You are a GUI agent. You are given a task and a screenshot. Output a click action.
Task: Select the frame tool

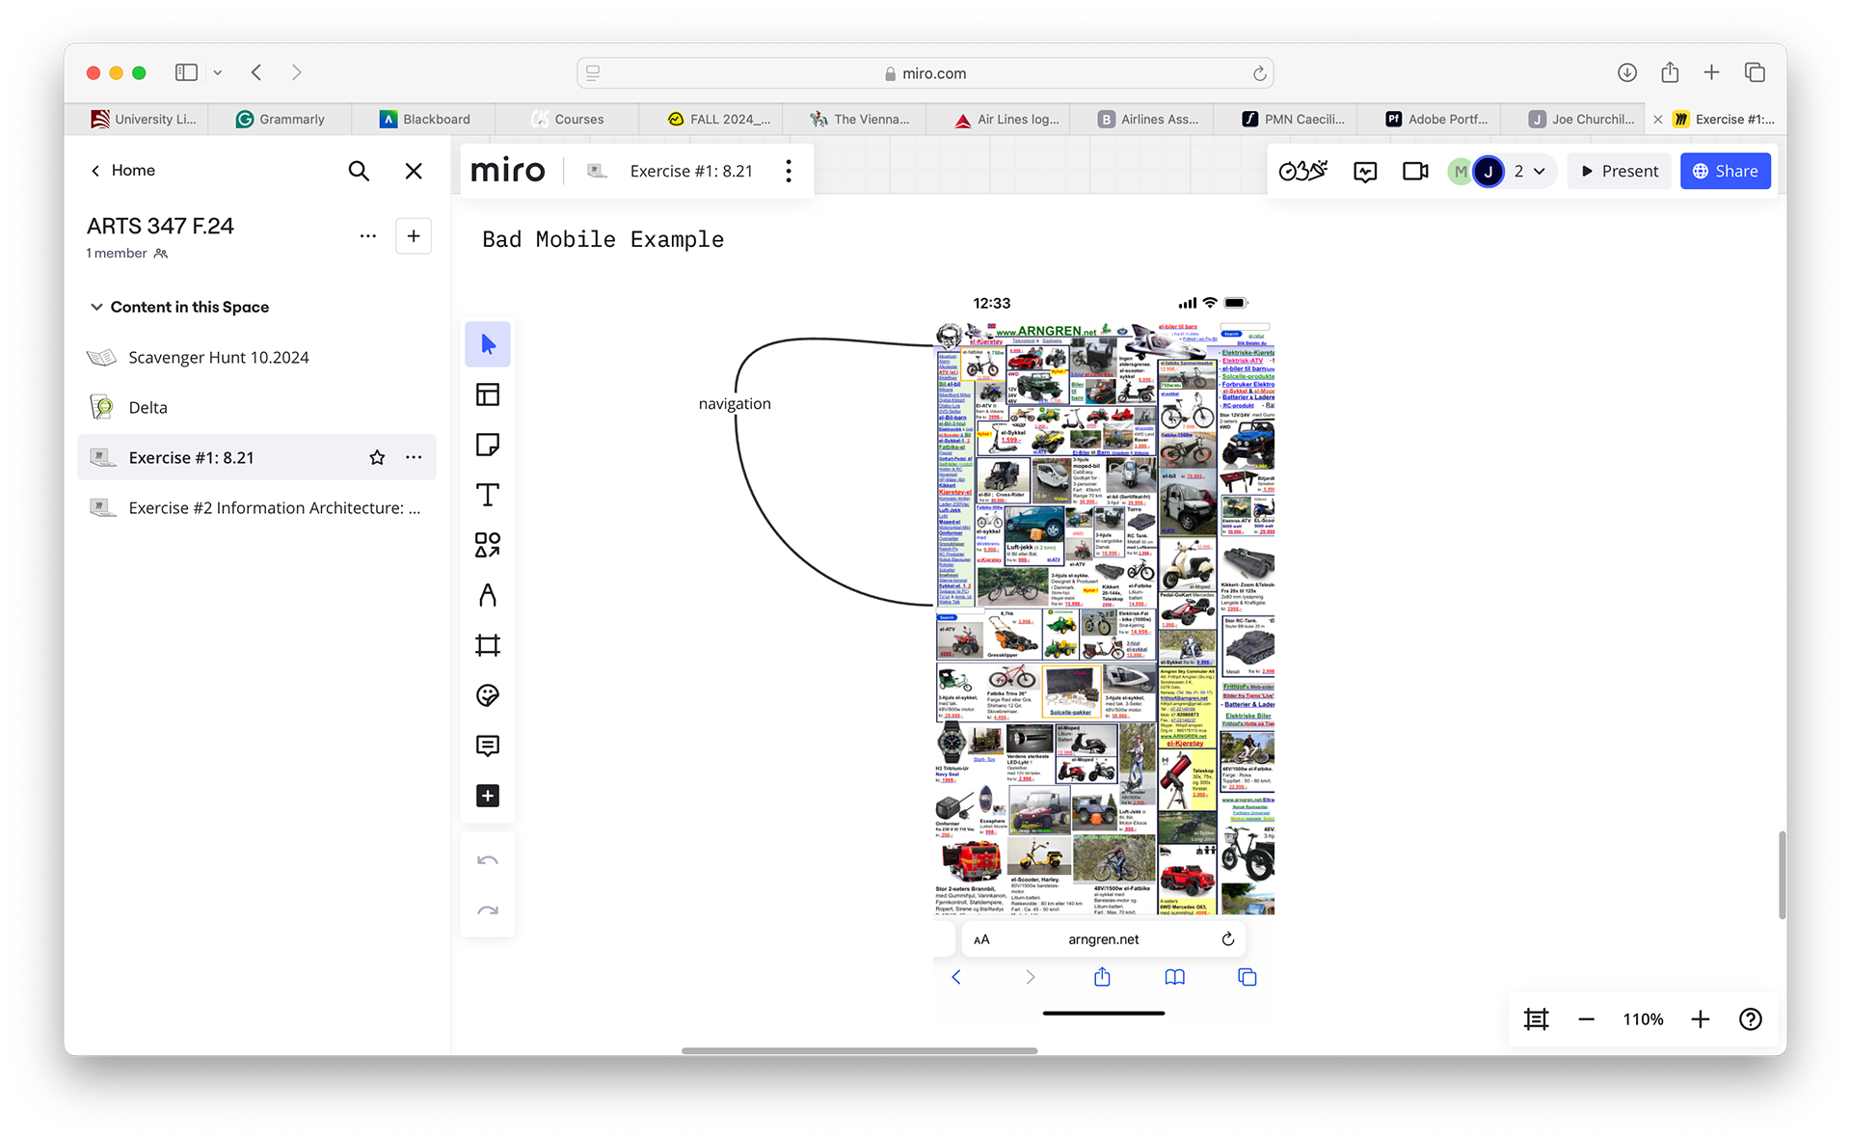click(488, 645)
